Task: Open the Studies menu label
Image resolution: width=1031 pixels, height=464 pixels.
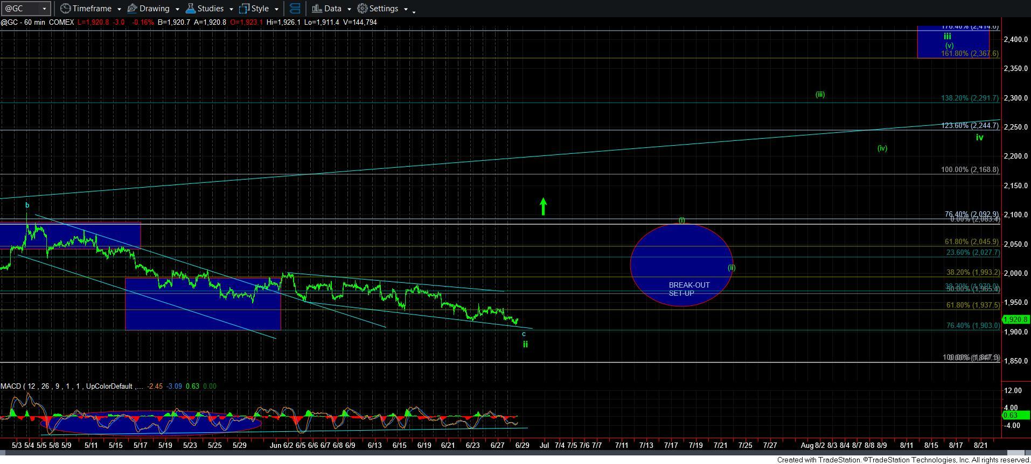Action: (x=211, y=9)
